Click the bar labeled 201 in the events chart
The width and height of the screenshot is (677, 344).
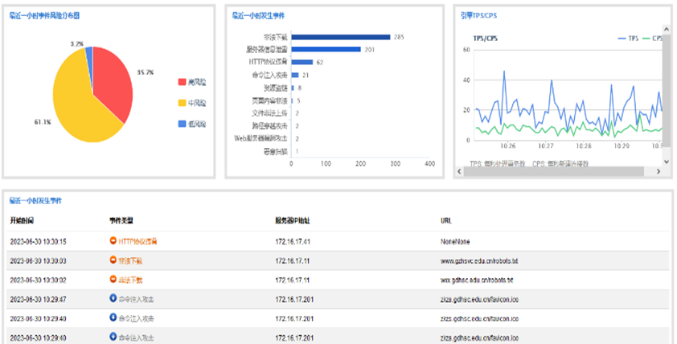tap(325, 49)
